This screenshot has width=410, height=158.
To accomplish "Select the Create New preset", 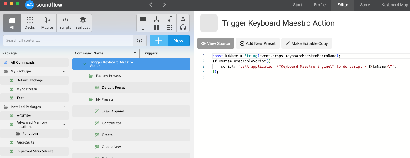I will (x=131, y=147).
